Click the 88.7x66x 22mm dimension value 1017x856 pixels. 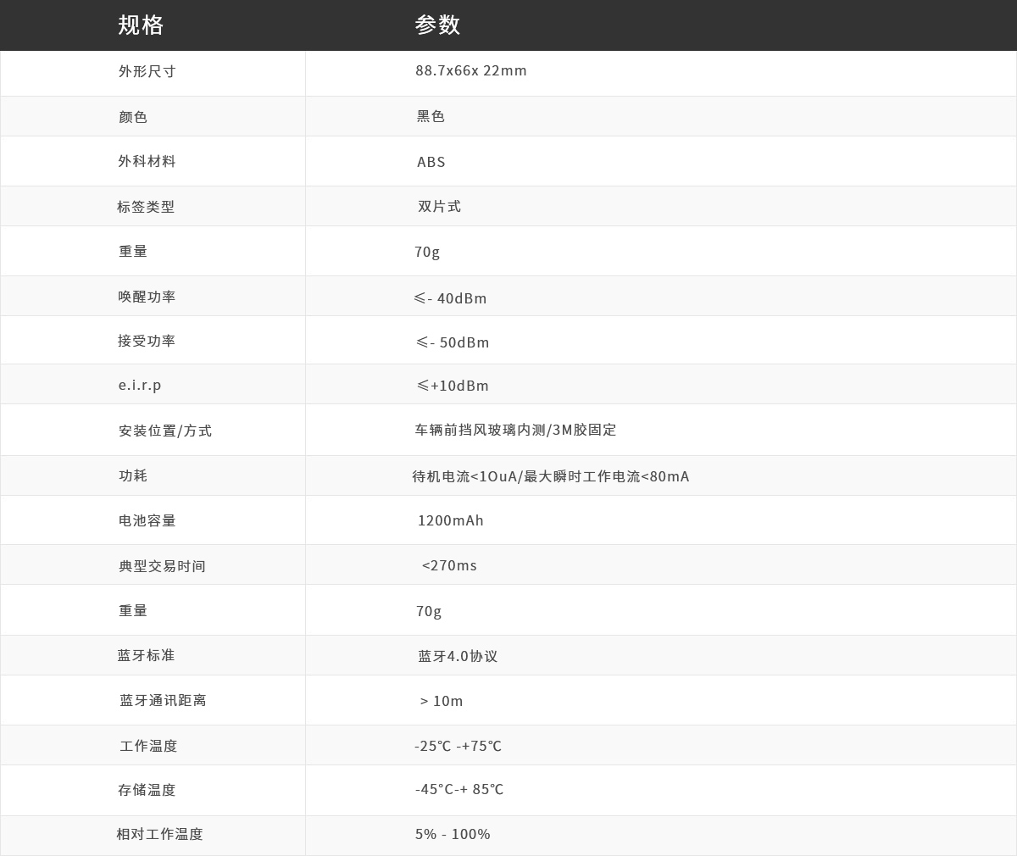[x=470, y=70]
